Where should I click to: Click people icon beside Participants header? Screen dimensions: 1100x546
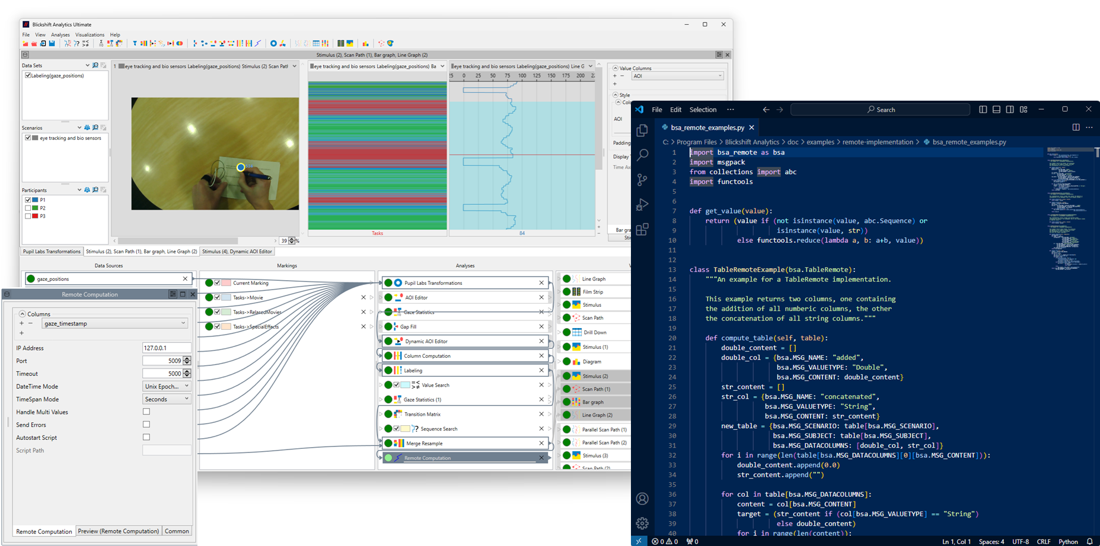click(x=87, y=190)
